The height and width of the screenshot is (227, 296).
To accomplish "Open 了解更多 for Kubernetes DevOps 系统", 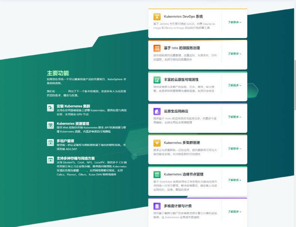I will (234, 22).
